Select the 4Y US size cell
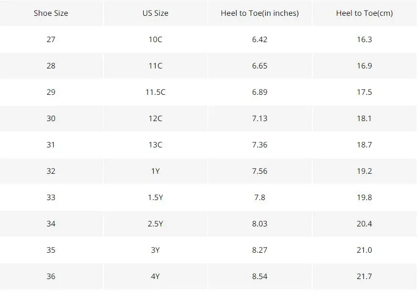The width and height of the screenshot is (418, 291). point(156,276)
